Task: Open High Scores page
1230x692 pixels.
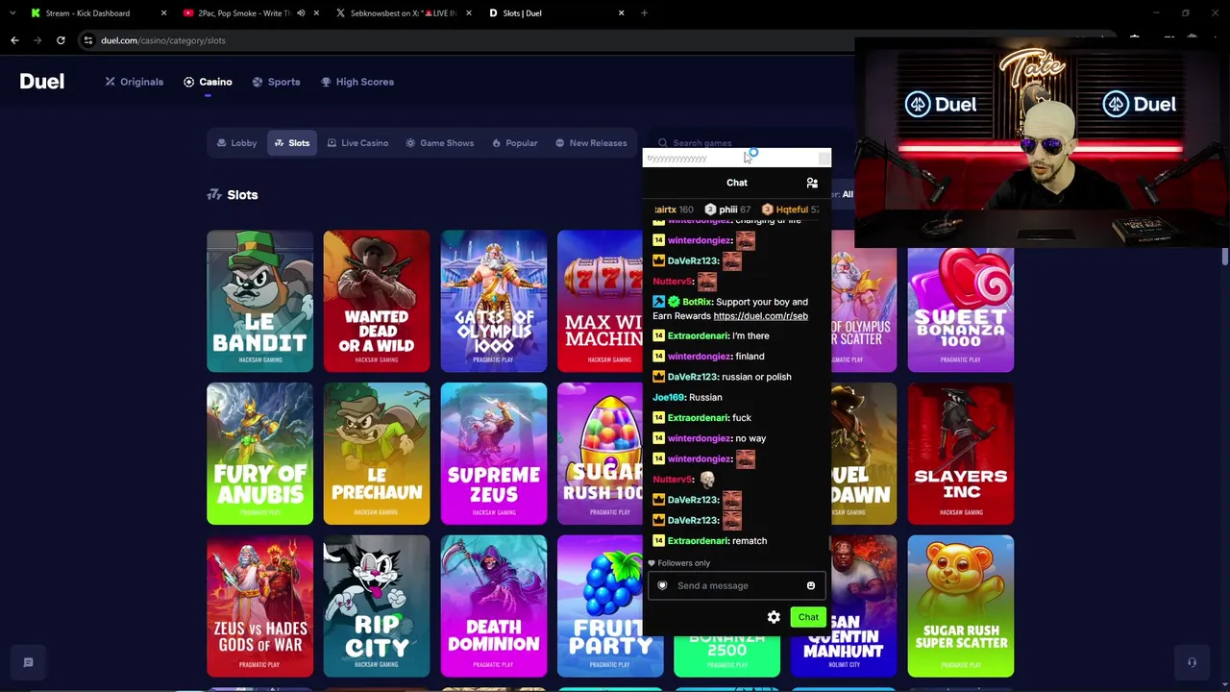Action: (357, 82)
